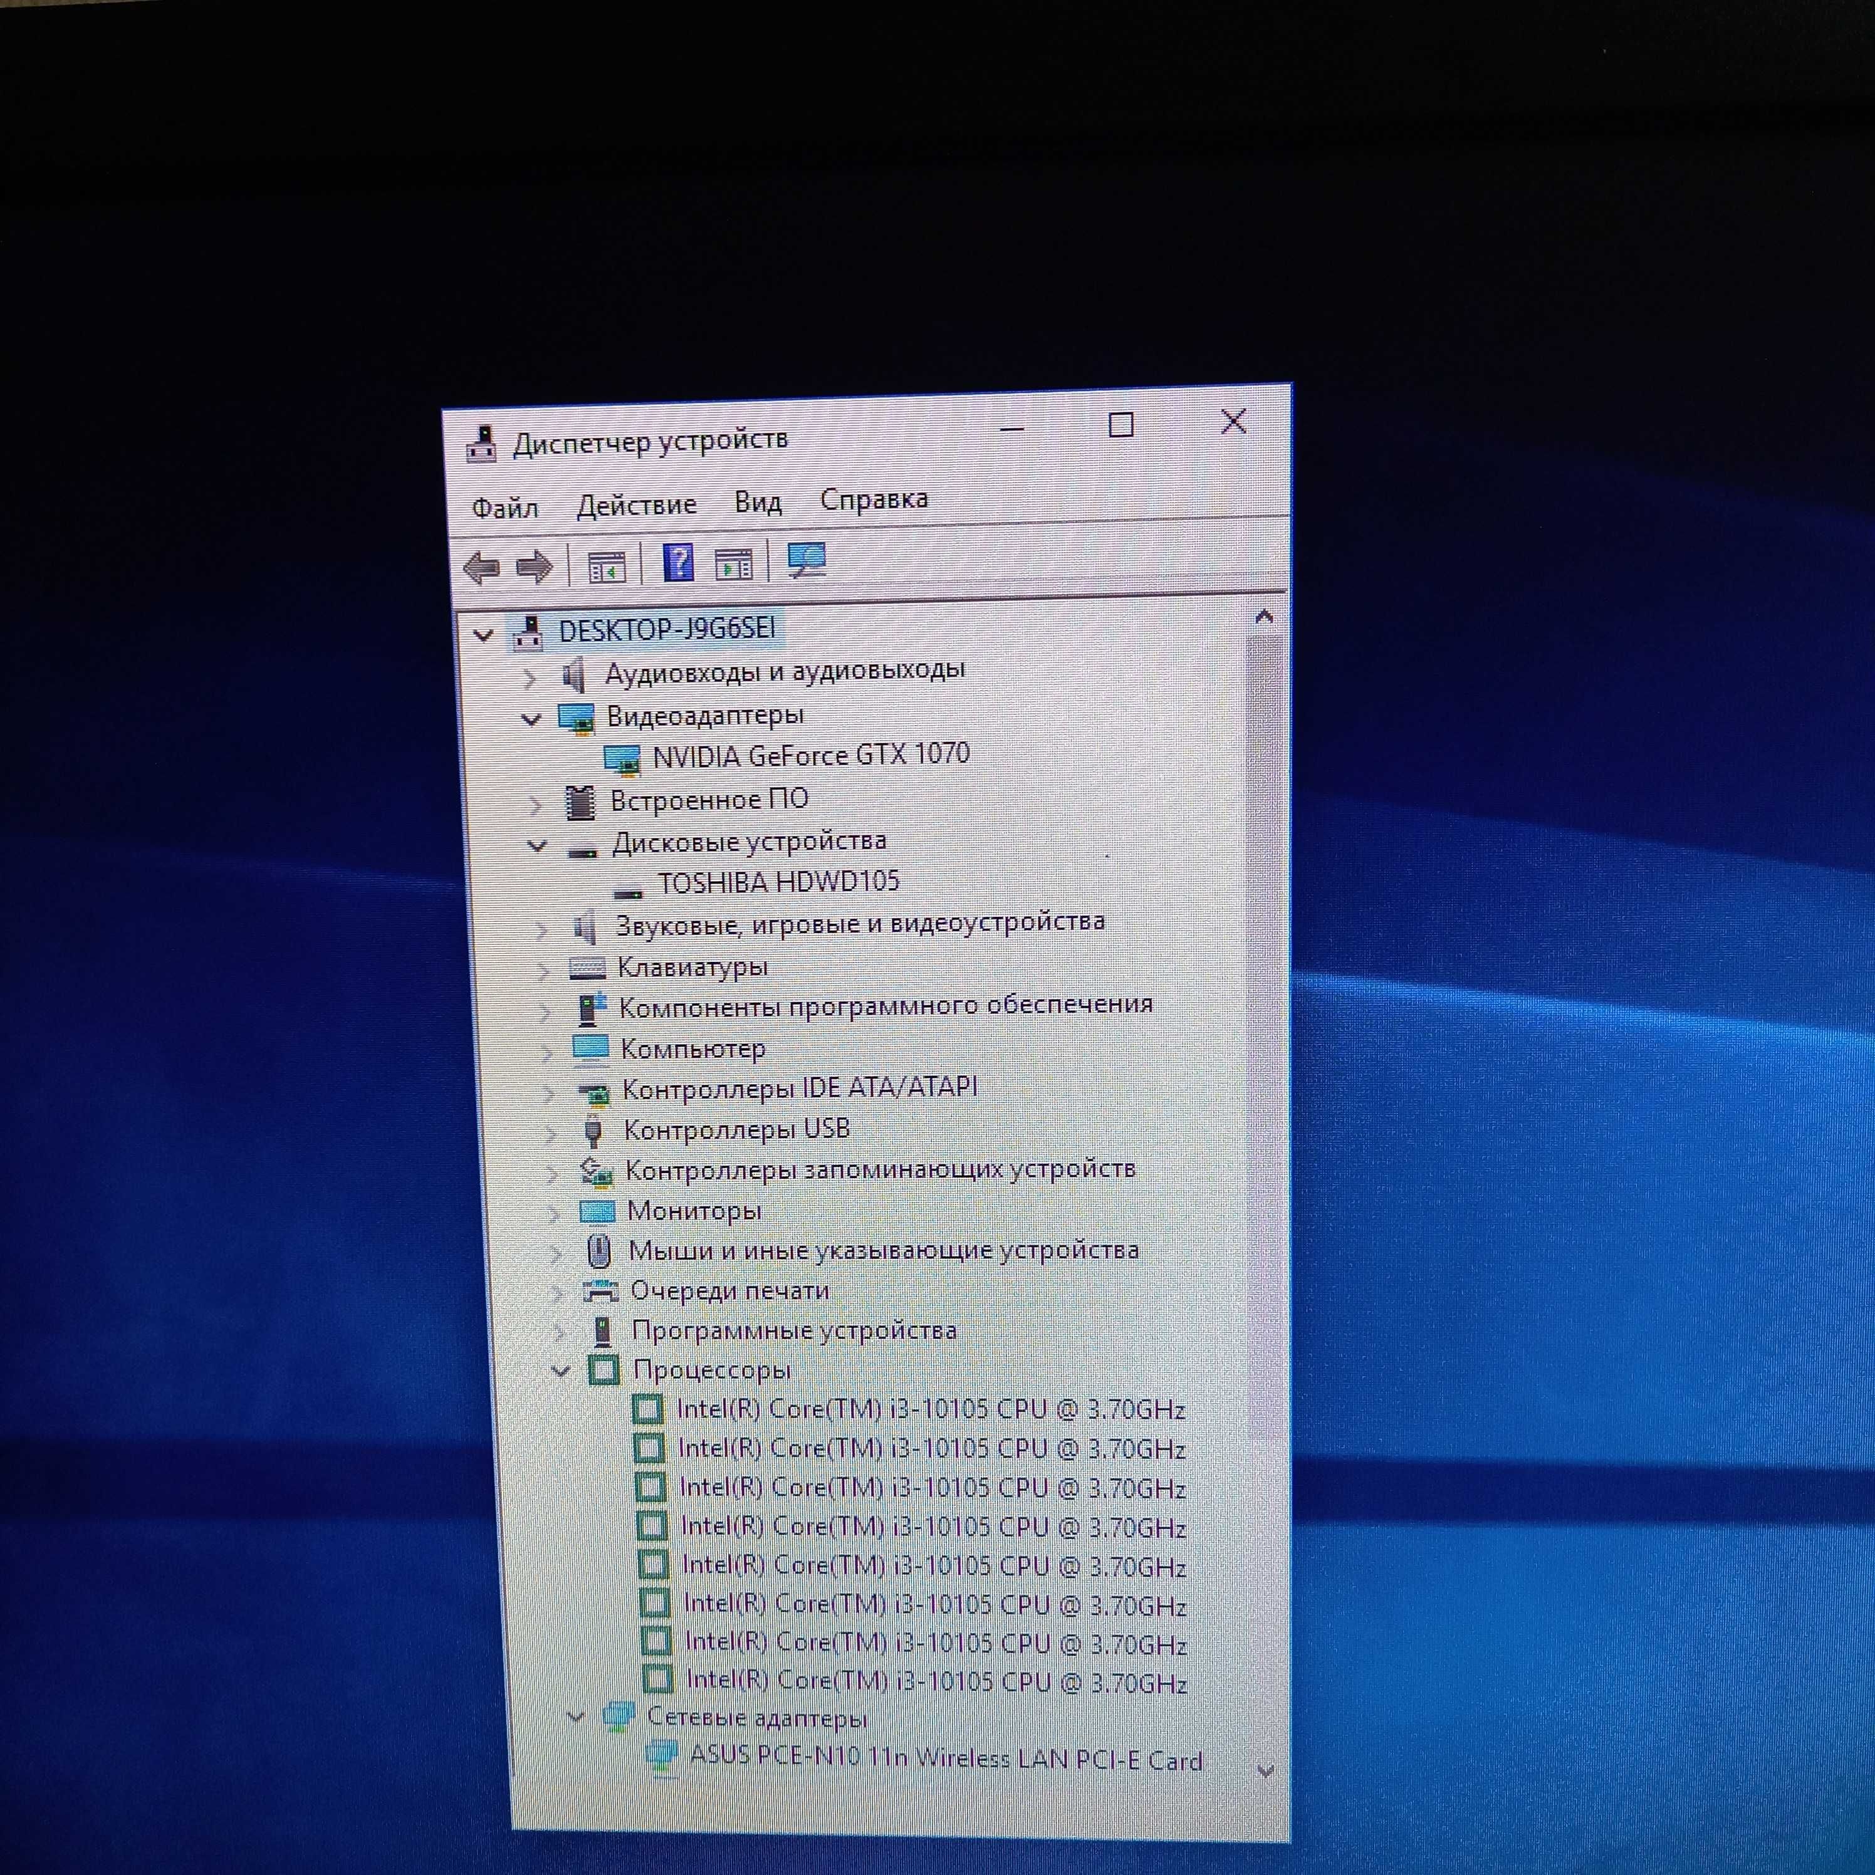Select the last Intel Core i3-10105 CPU entry

click(x=937, y=1681)
